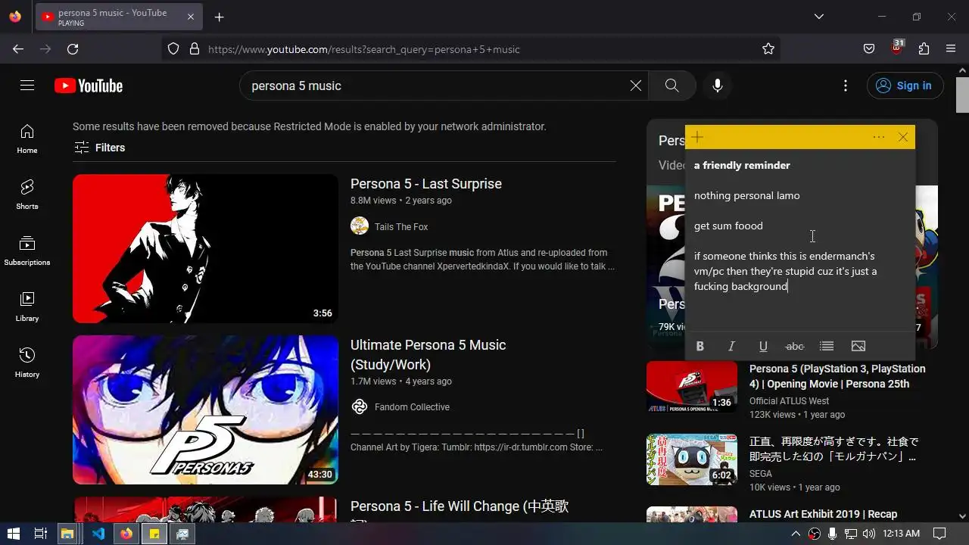Open Shorts in YouTube sidebar

27,195
